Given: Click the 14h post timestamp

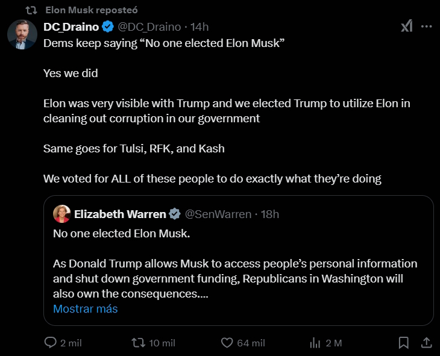Looking at the screenshot, I should pos(200,27).
